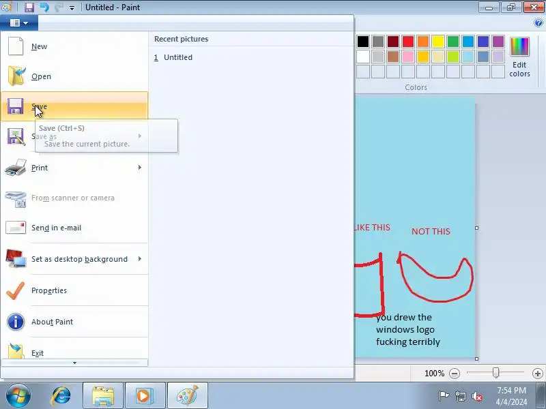Open Windows Explorer folder in taskbar
The width and height of the screenshot is (546, 409).
coord(103,396)
